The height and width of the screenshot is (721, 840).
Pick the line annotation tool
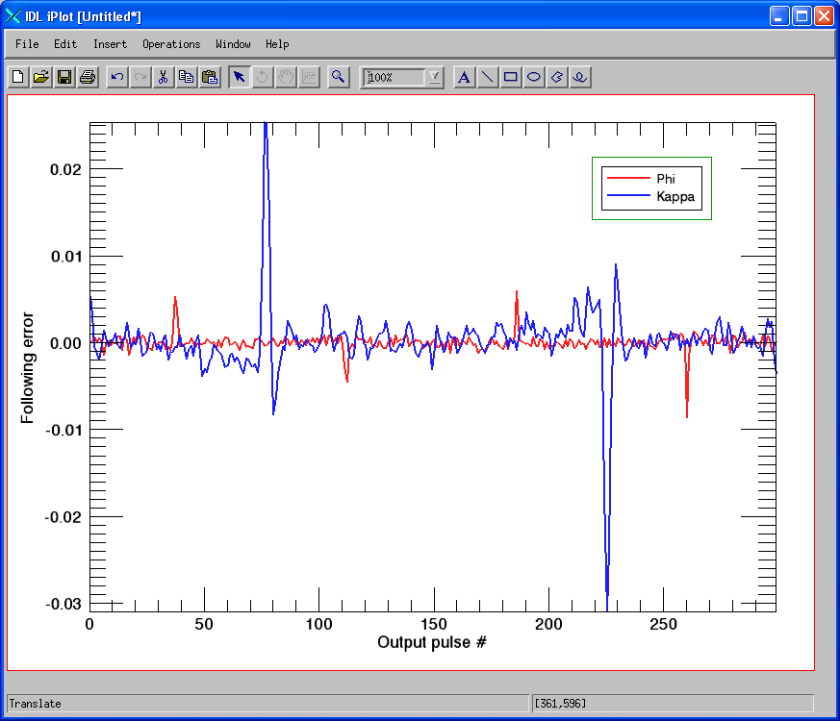coord(488,77)
